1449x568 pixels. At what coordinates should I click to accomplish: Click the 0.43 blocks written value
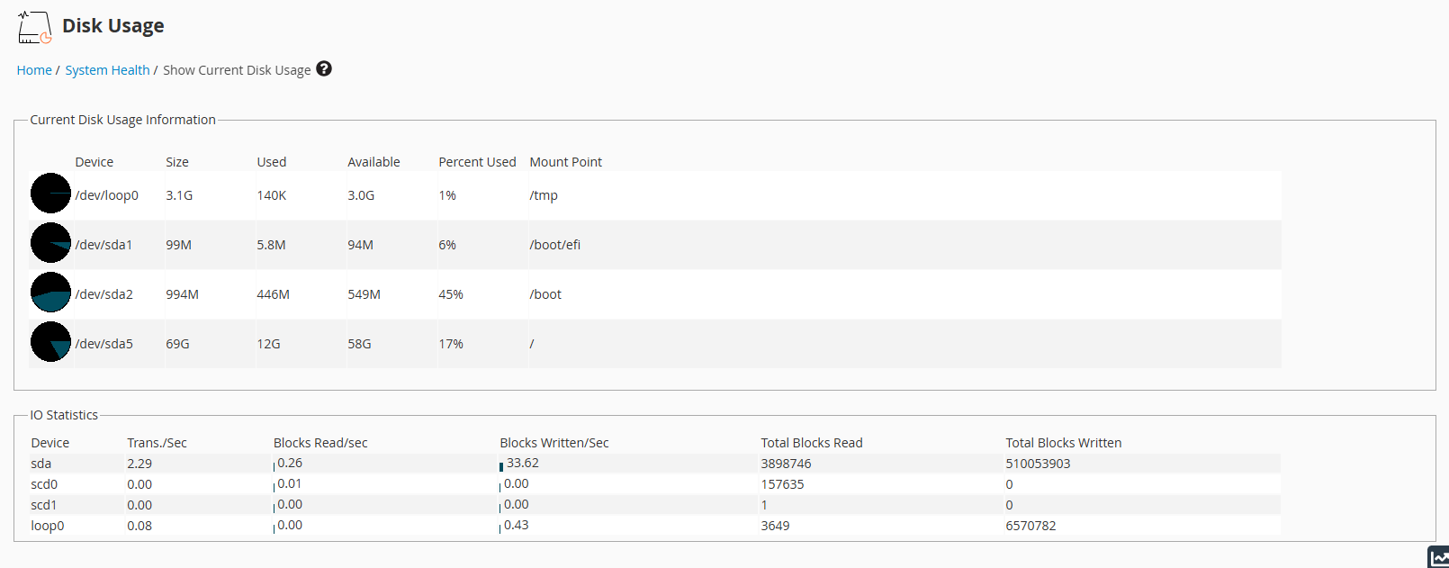click(516, 525)
